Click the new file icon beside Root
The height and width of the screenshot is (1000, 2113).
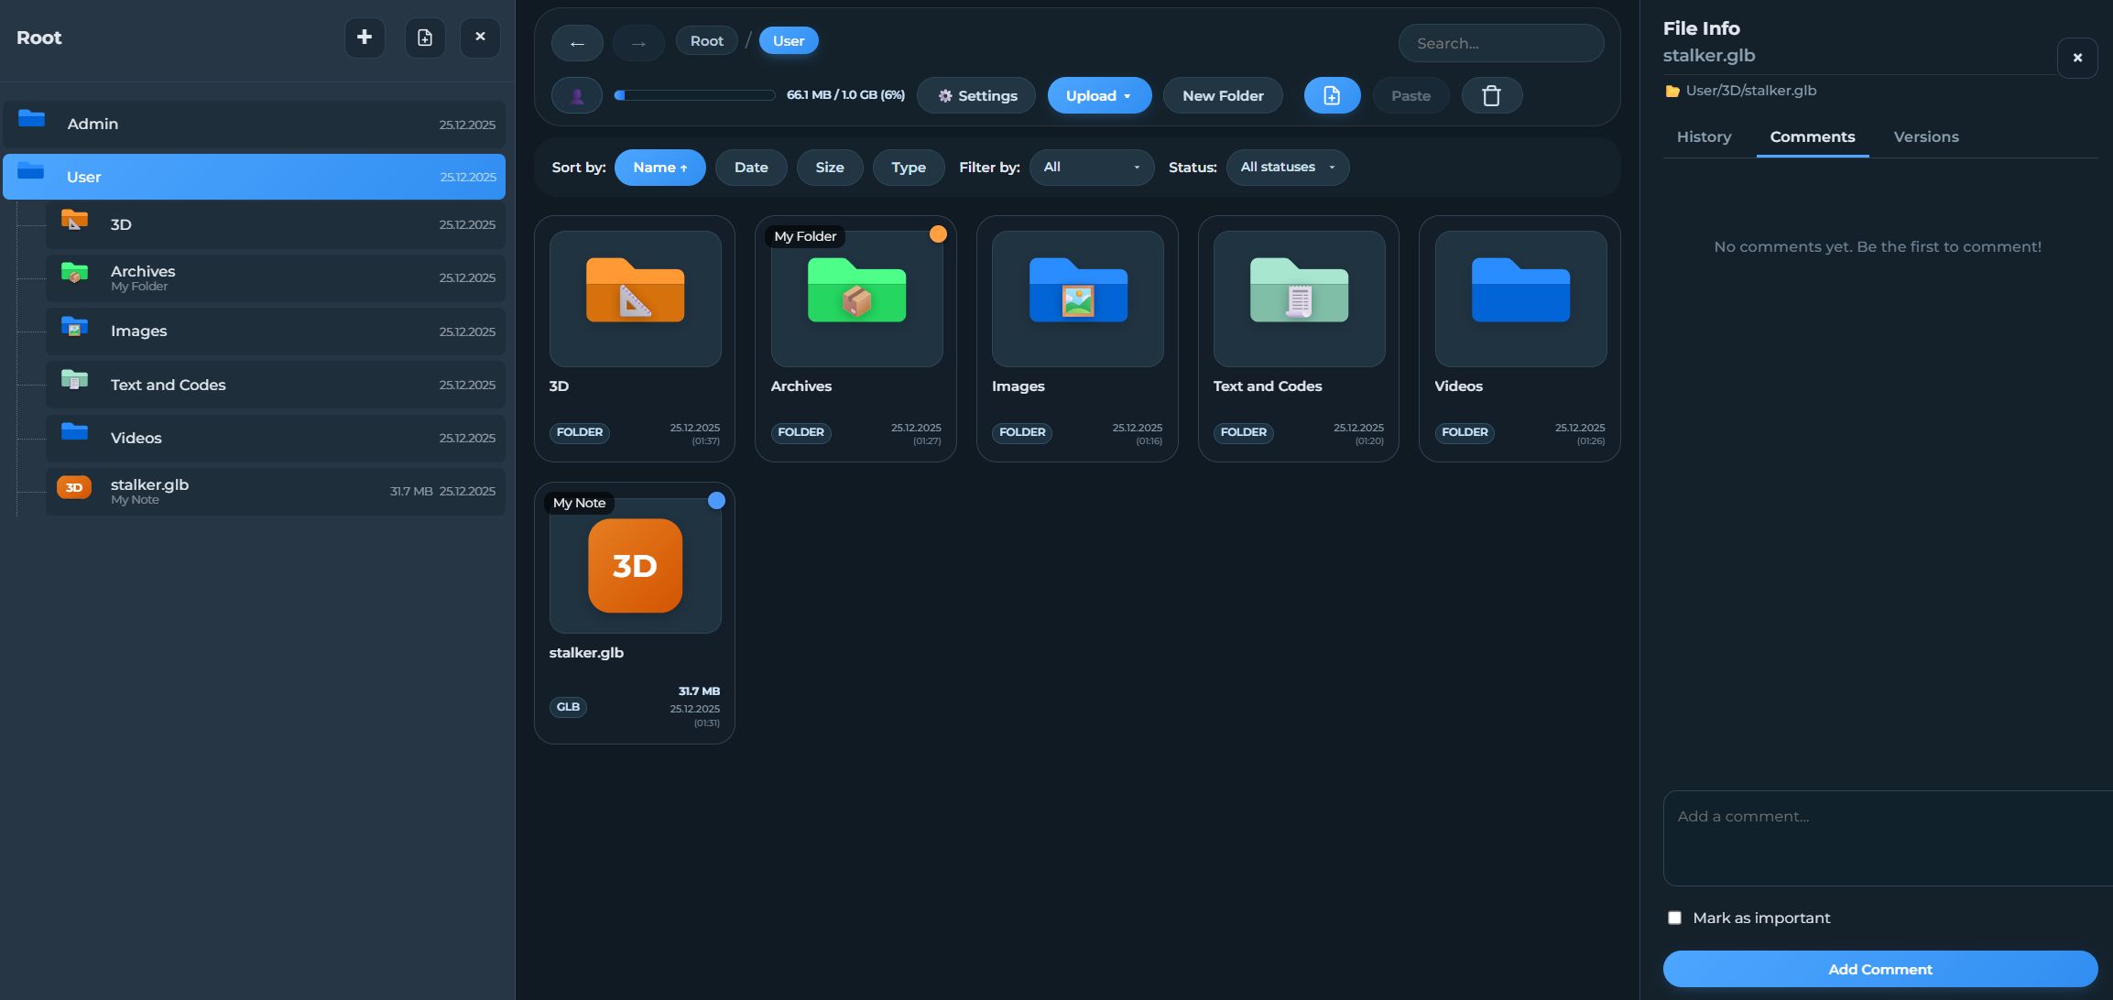[425, 38]
